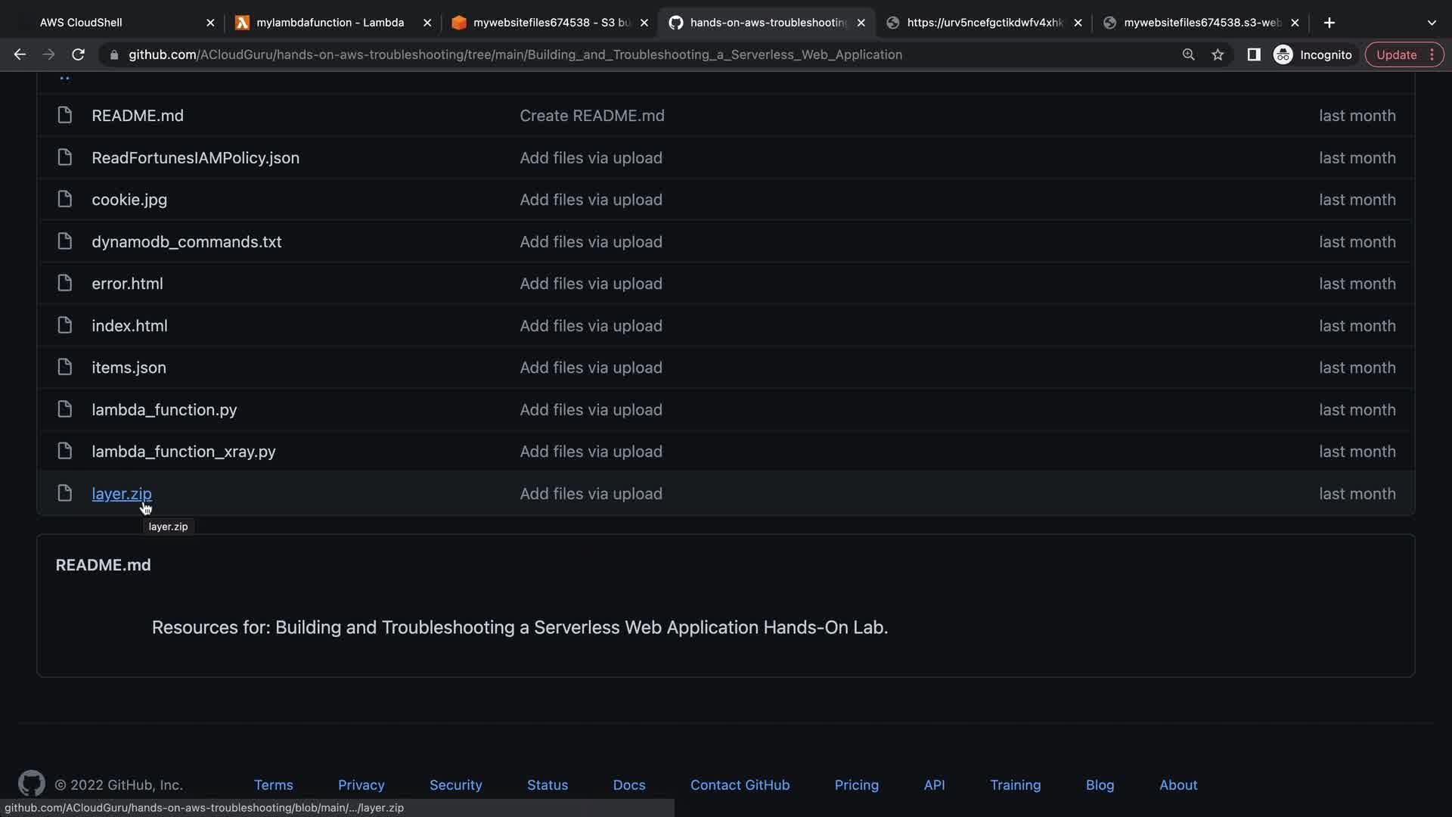
Task: Open the layer.zip file link
Action: tap(121, 494)
